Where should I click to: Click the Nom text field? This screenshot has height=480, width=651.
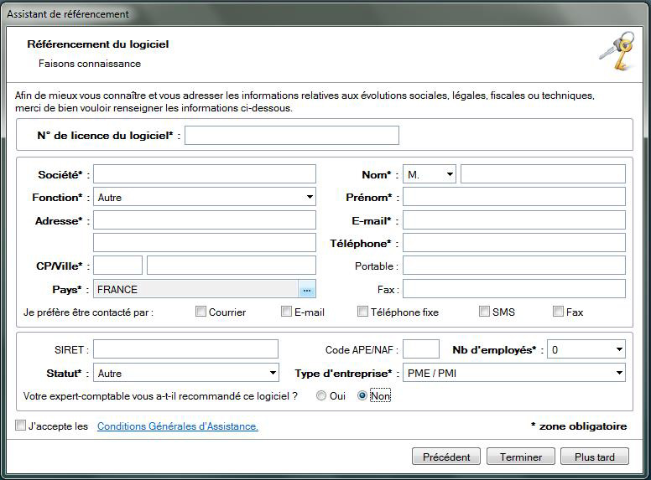click(543, 174)
